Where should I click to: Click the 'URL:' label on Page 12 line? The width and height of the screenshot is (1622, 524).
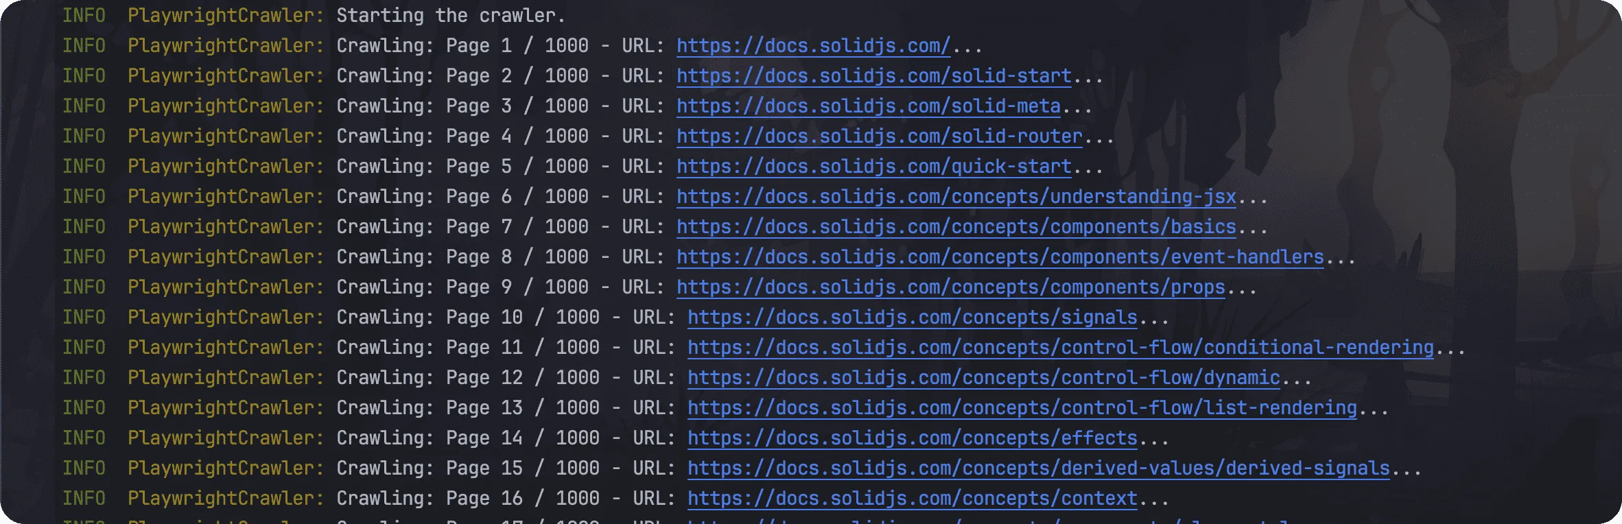[655, 378]
